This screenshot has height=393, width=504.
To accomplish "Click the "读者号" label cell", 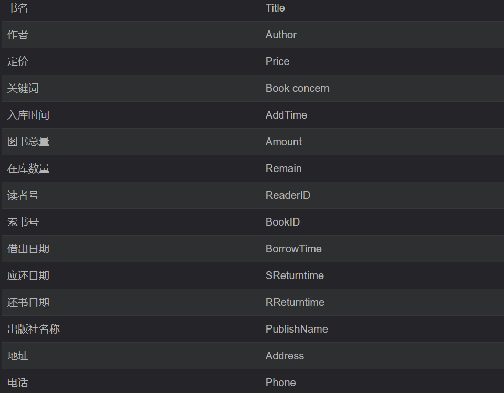I will (23, 196).
